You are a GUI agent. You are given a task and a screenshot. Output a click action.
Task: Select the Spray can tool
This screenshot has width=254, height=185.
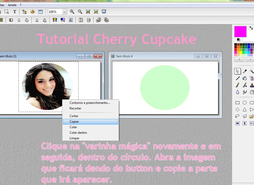click(252, 78)
